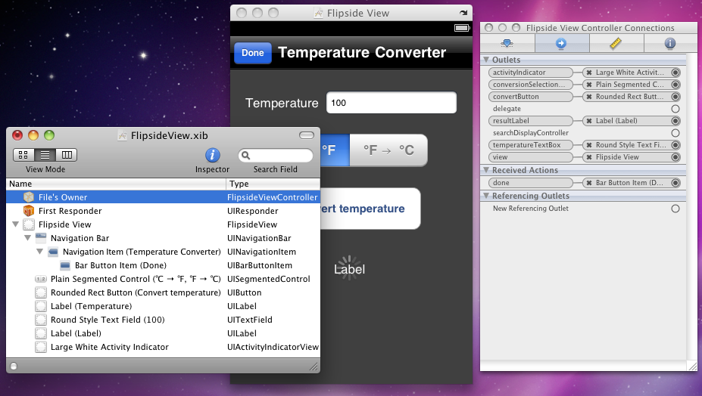Click the Label (Label) row icon

[x=41, y=333]
